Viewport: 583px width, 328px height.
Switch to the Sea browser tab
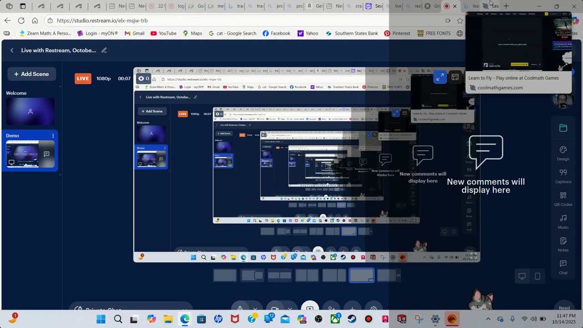(x=374, y=6)
